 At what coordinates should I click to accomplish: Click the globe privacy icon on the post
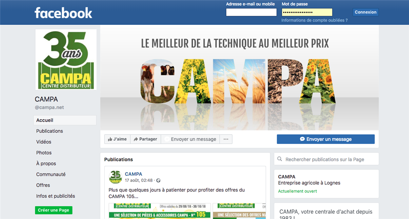coord(158,181)
